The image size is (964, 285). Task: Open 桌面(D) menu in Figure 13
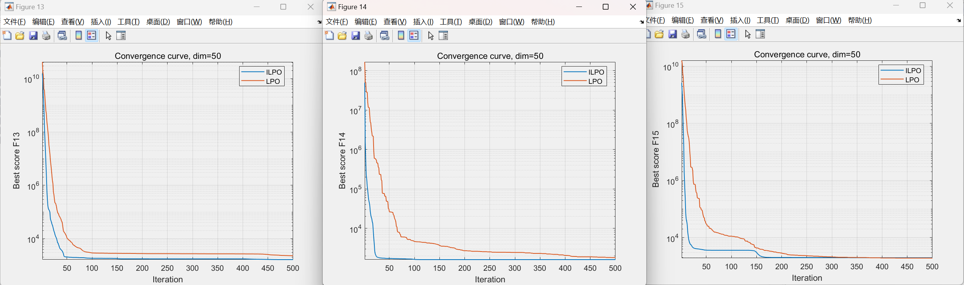[x=158, y=22]
